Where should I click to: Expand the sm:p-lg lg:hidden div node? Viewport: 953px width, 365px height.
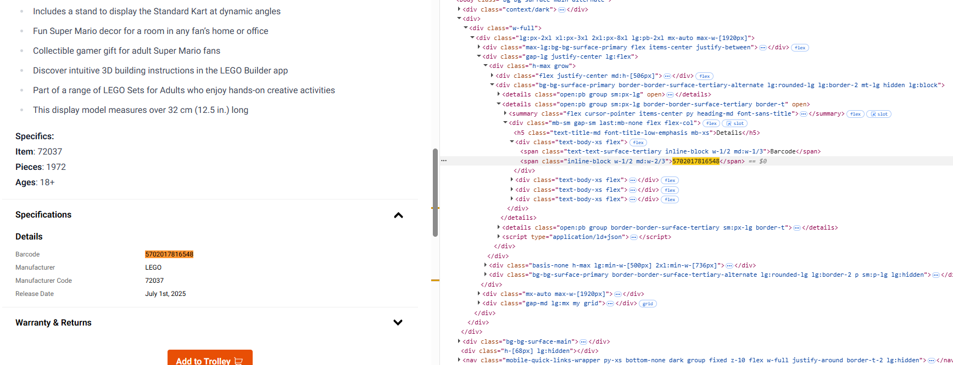point(486,275)
